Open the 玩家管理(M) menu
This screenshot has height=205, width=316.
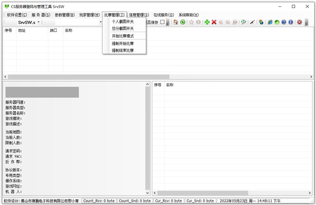[90, 15]
